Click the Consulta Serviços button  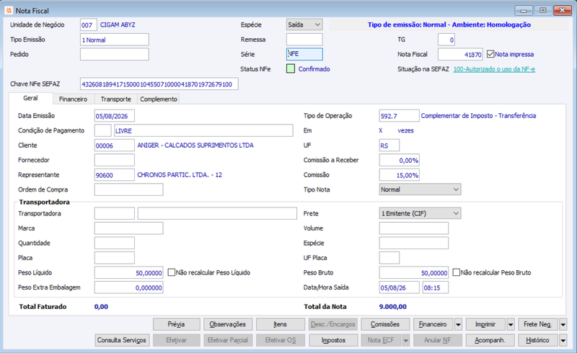coord(122,340)
